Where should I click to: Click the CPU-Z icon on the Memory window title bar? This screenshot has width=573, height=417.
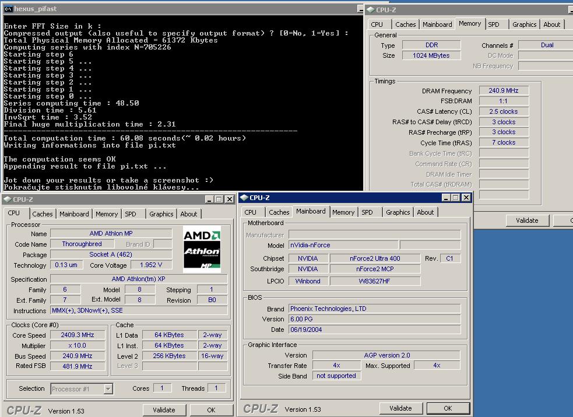(370, 9)
